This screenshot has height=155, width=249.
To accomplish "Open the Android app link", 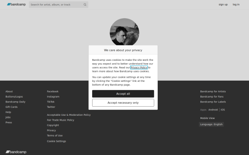I will click(213, 110).
